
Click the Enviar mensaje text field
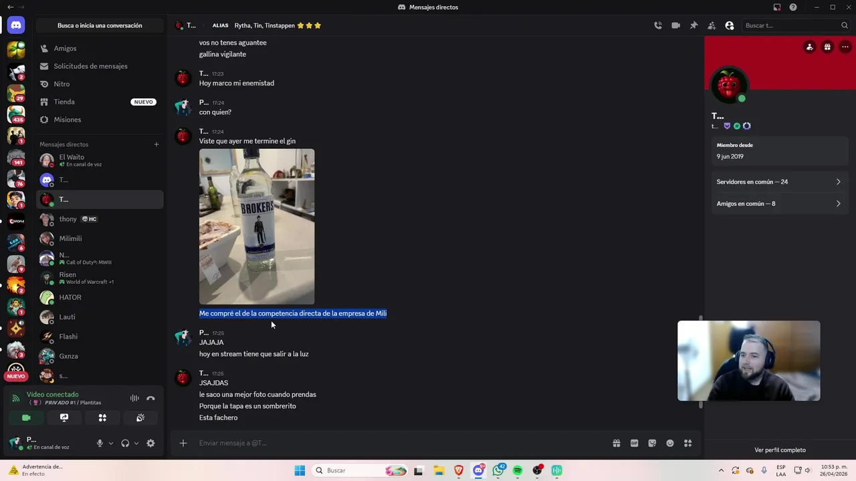point(401,443)
